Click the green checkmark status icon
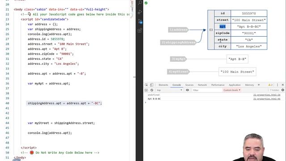286x161 pixels. point(146,3)
